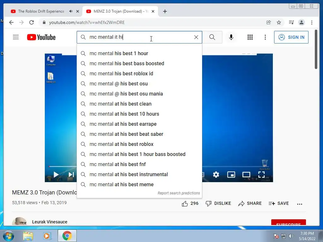
Task: Select suggestion 'at his best 10 hours'
Action: (x=139, y=114)
